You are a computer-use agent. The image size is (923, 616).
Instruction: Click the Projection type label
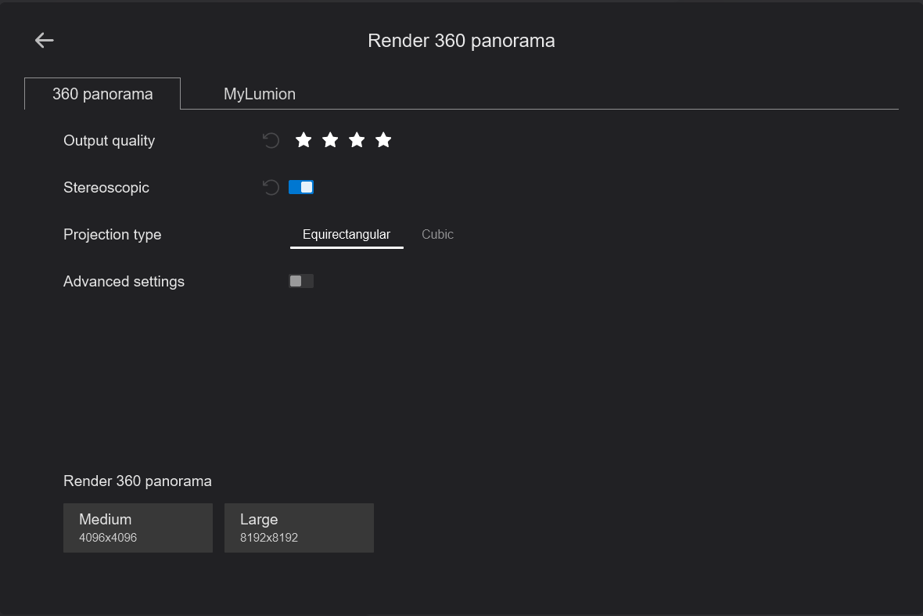(112, 235)
